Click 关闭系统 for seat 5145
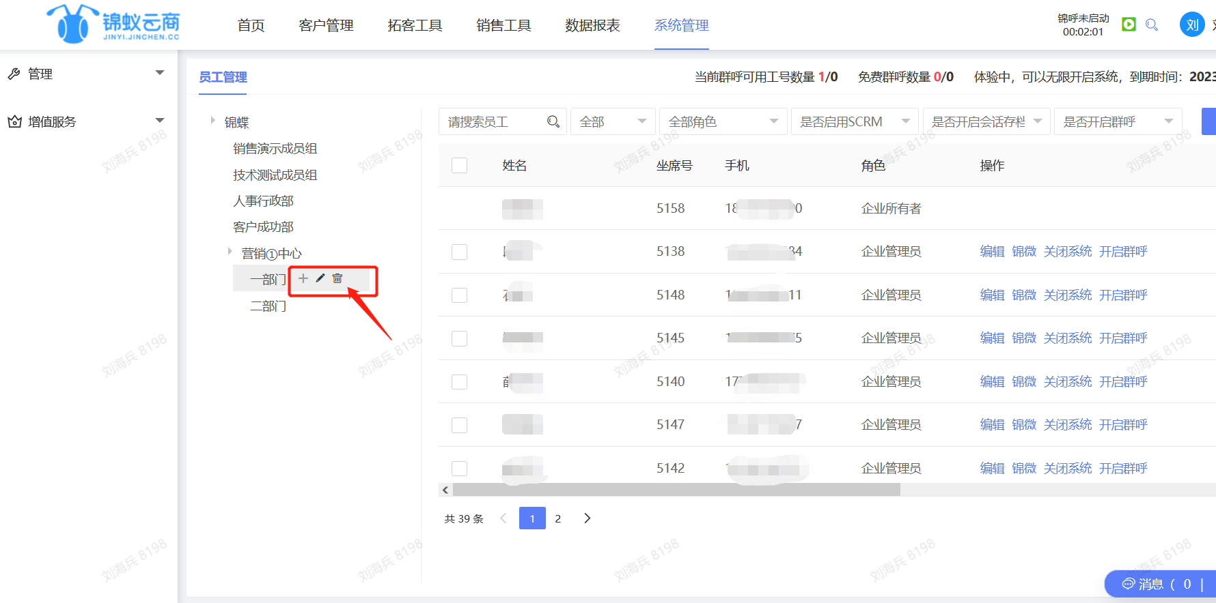 (1068, 338)
